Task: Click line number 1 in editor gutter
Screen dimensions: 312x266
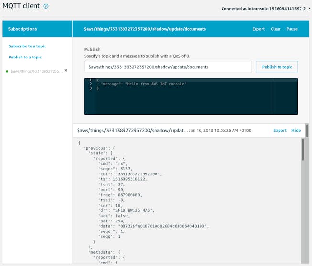Action: 91,80
